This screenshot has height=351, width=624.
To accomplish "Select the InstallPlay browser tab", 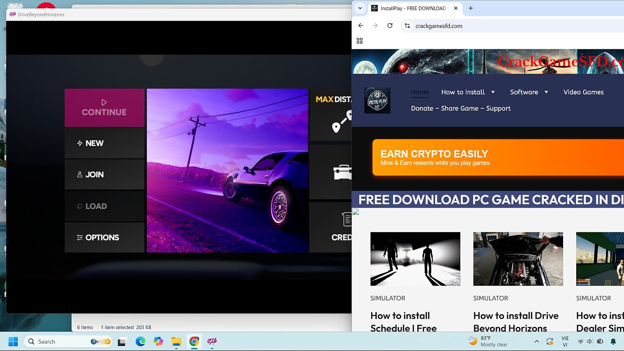I will coord(414,8).
